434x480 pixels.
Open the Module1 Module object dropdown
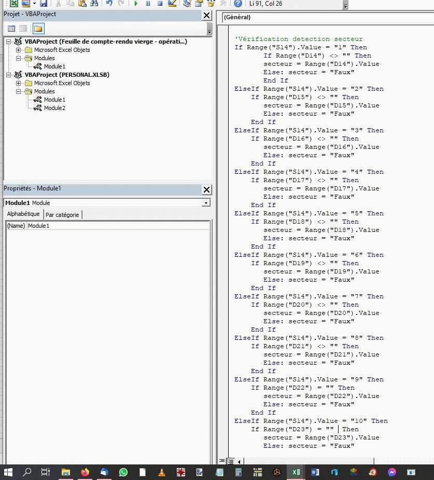click(x=206, y=203)
